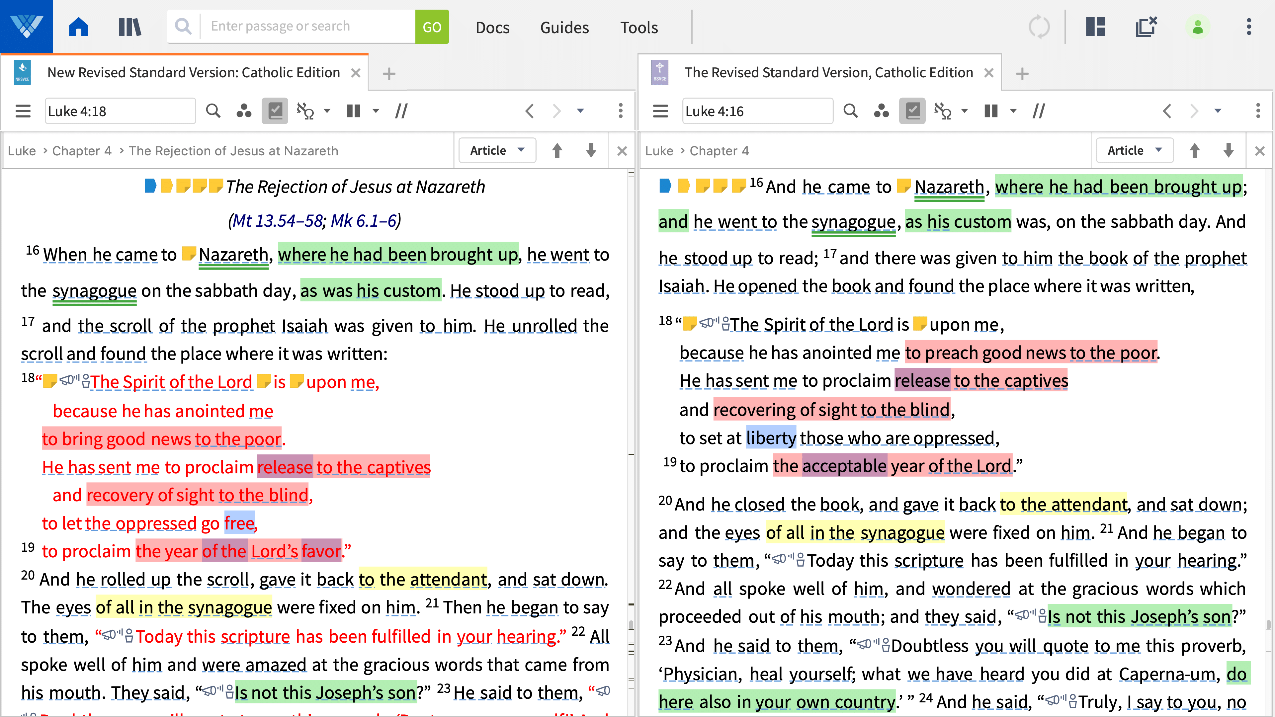Open visual filters in RSVCE panel
The width and height of the screenshot is (1275, 717).
881,111
